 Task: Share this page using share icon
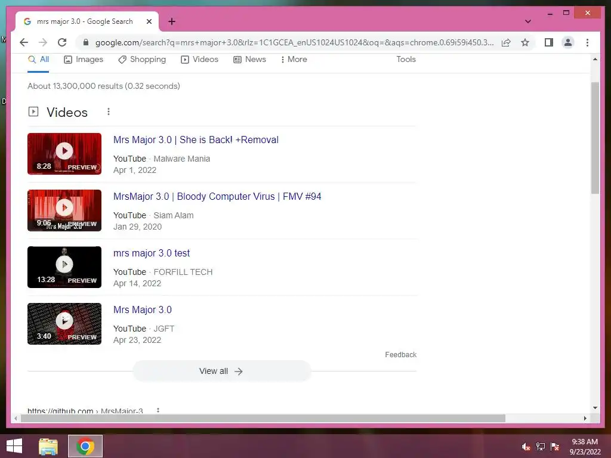[x=506, y=42]
